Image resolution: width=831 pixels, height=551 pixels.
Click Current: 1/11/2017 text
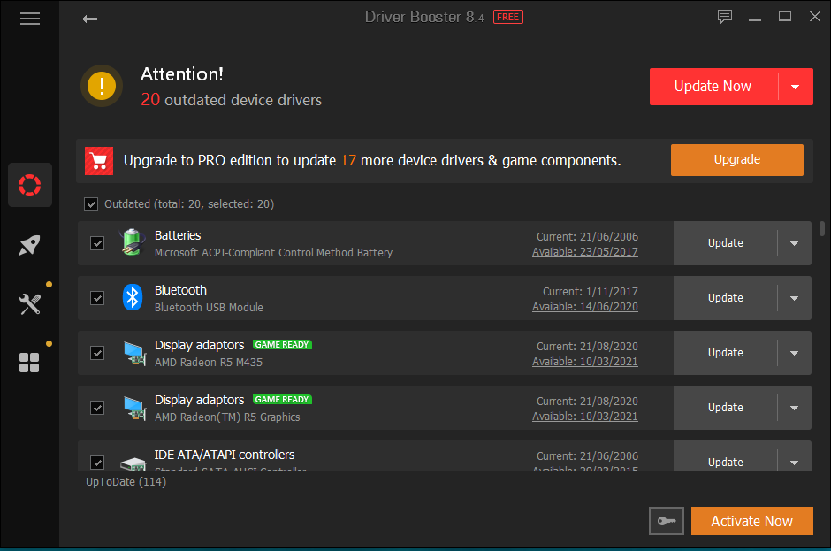(x=591, y=291)
